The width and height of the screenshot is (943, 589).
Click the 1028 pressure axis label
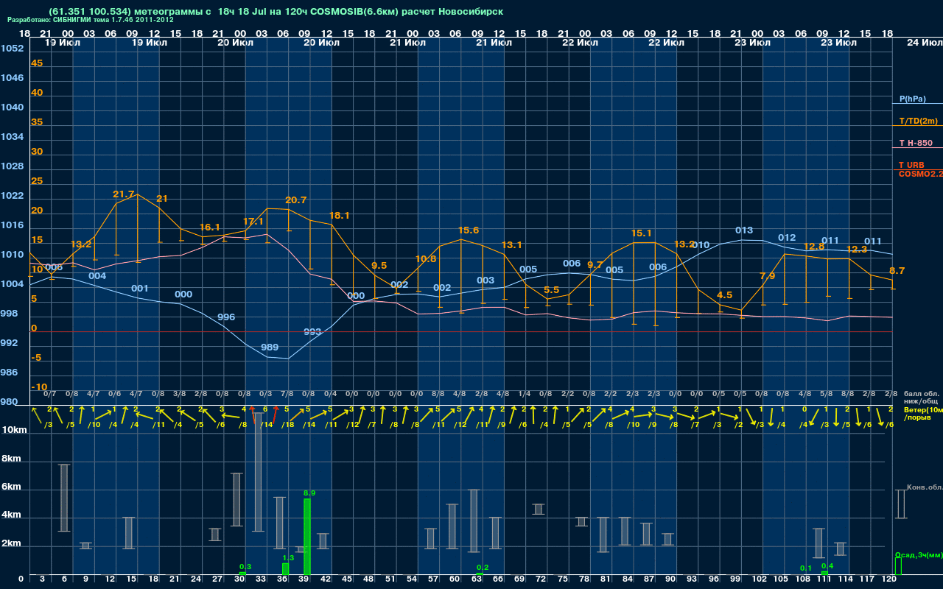(12, 166)
